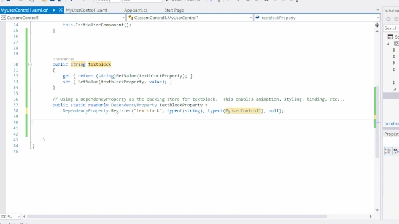Open the 0 references CodeLens link

pos(63,59)
